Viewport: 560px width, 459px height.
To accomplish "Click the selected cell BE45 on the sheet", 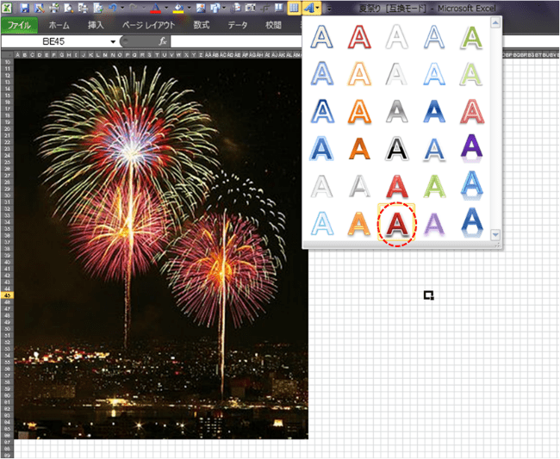I will tap(428, 295).
